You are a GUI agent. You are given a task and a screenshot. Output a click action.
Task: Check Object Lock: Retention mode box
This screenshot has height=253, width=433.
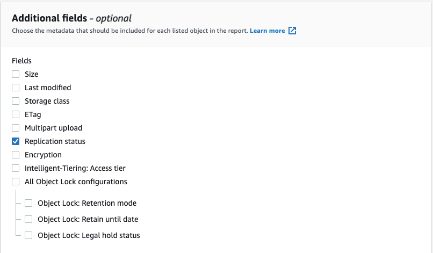[28, 203]
